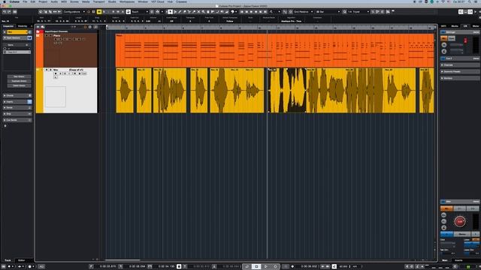The height and width of the screenshot is (270, 481).
Task: Switch to the VSTi tab in right zone
Action: pos(443,26)
